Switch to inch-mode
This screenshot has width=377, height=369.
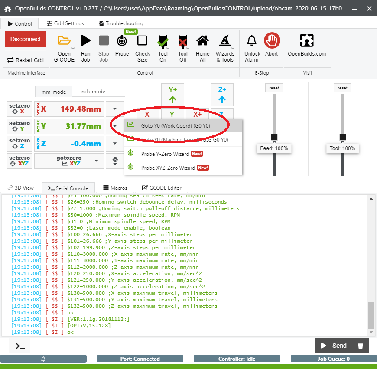click(x=93, y=92)
